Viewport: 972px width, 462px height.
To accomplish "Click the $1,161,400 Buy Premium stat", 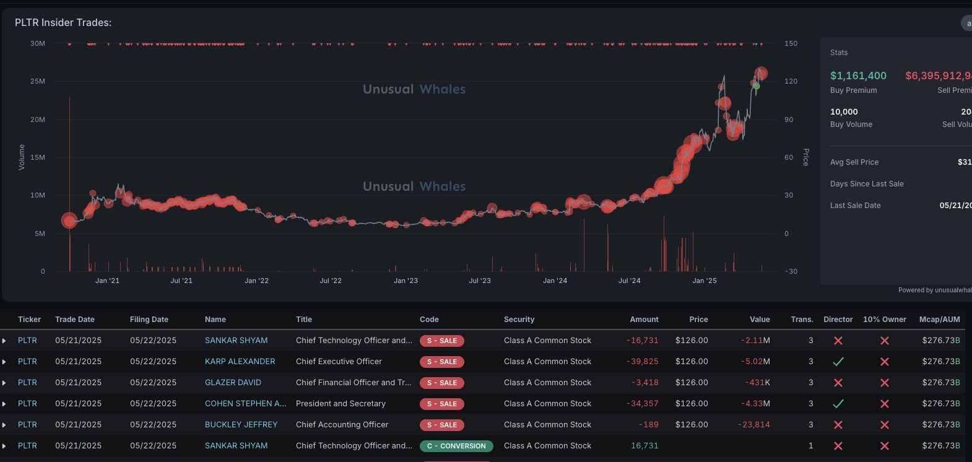I will (x=858, y=76).
